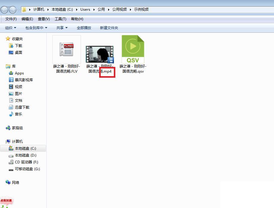
Task: Select 库 in the navigation pane
Action: click(14, 66)
